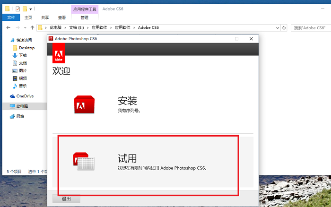Go up one folder level
The image size is (331, 207).
tap(32, 27)
